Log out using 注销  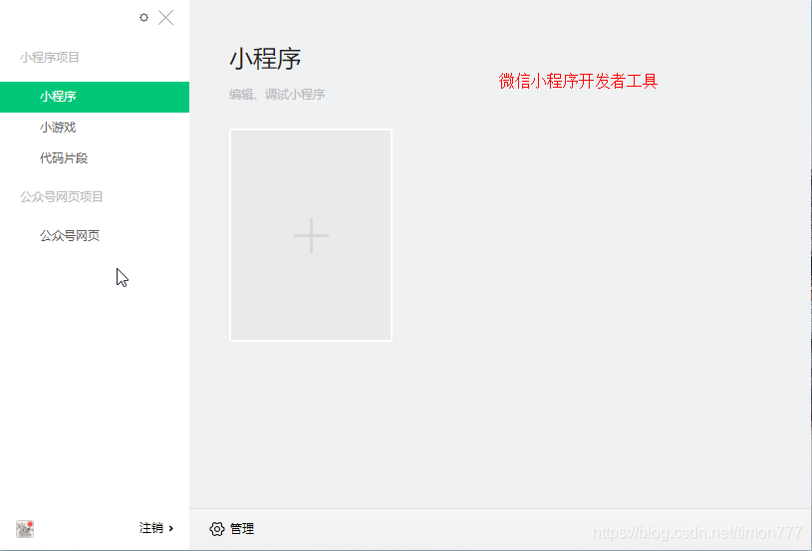point(151,528)
